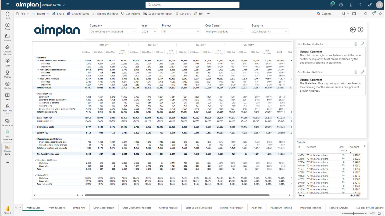Click the refresh icon in toolbar

point(365,14)
